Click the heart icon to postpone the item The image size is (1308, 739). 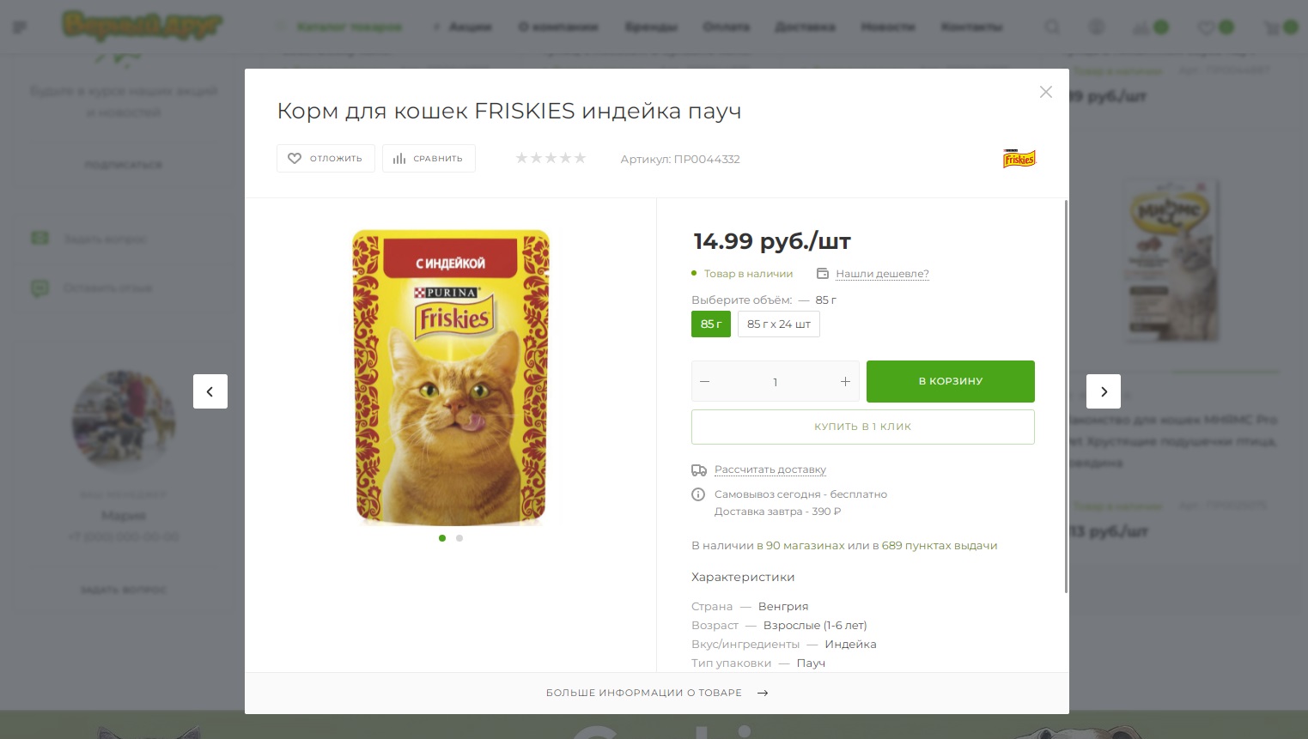[x=295, y=159]
